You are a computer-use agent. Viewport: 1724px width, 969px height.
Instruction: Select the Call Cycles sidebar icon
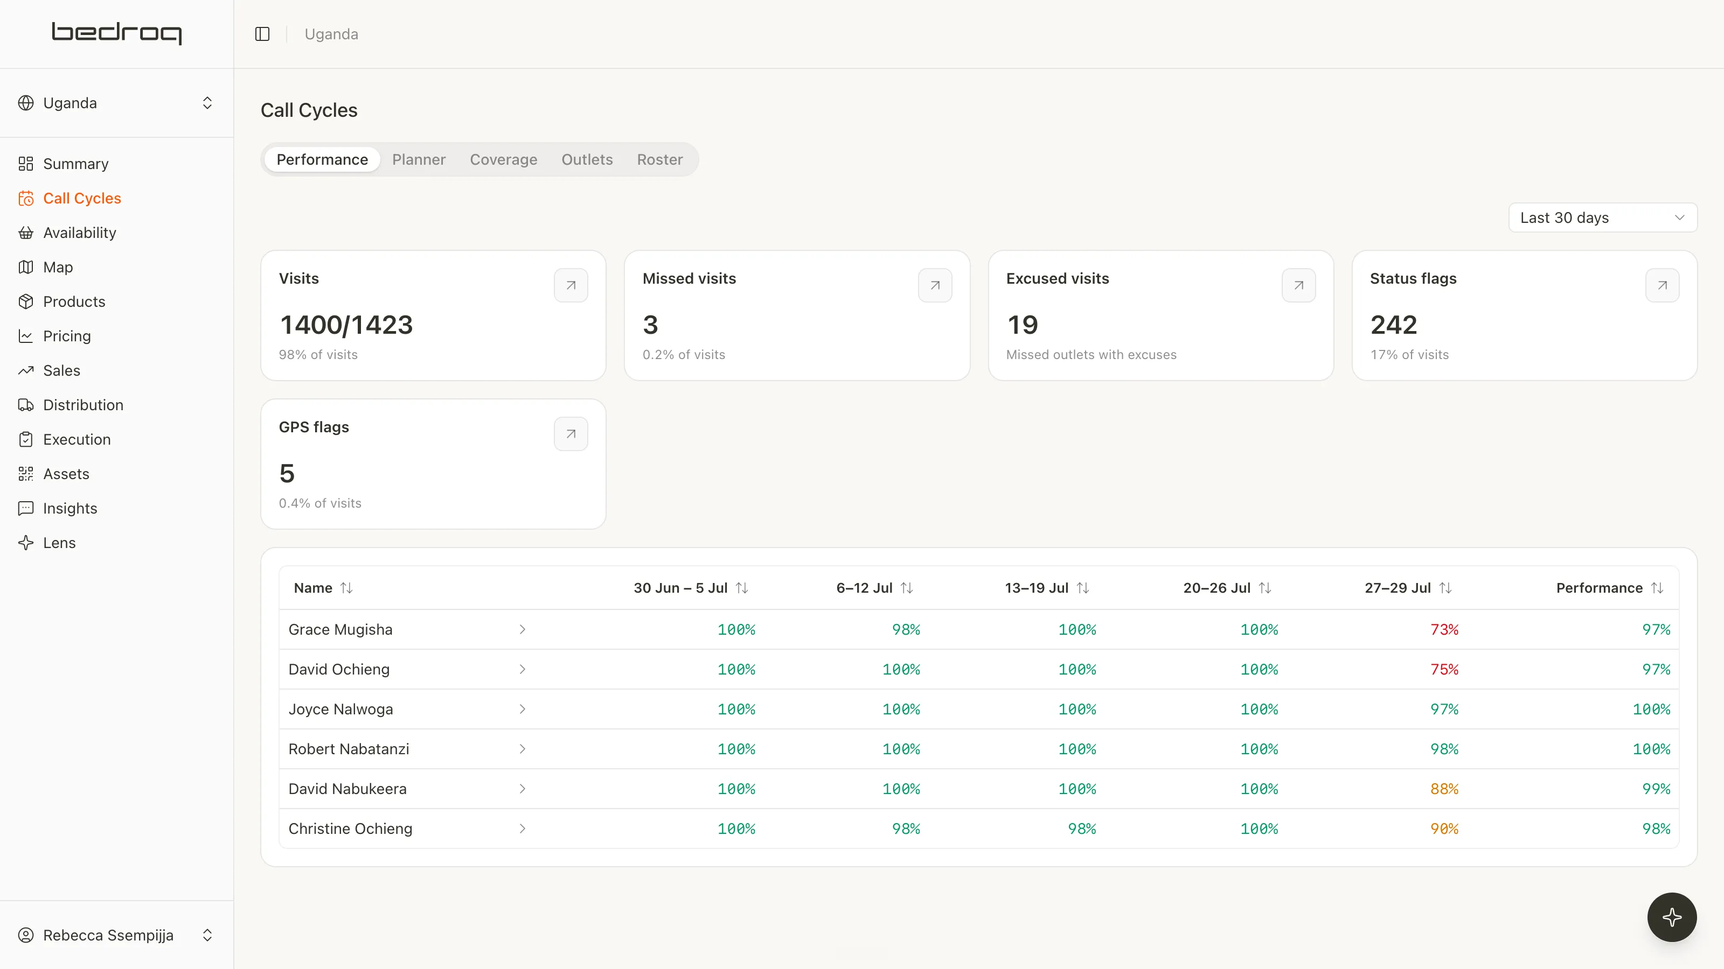[x=25, y=199]
